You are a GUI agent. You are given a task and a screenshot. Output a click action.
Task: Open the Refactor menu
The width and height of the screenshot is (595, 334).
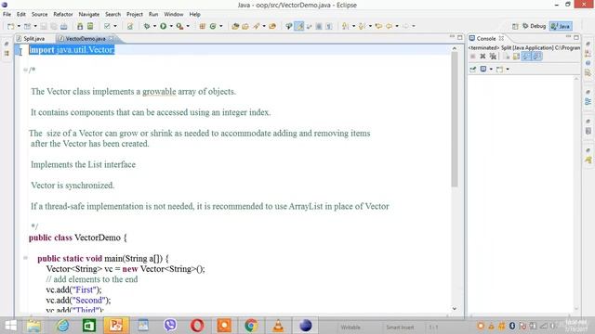click(63, 14)
